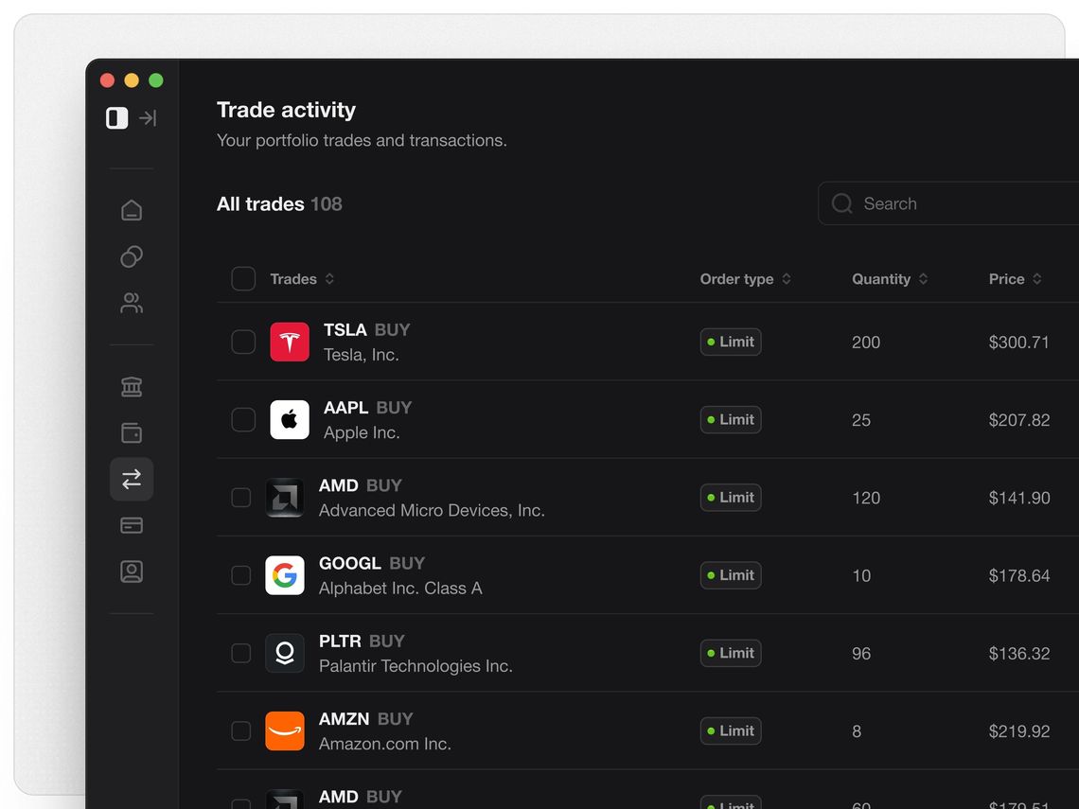Check the TSLA trade row checkbox
1079x809 pixels.
(243, 342)
